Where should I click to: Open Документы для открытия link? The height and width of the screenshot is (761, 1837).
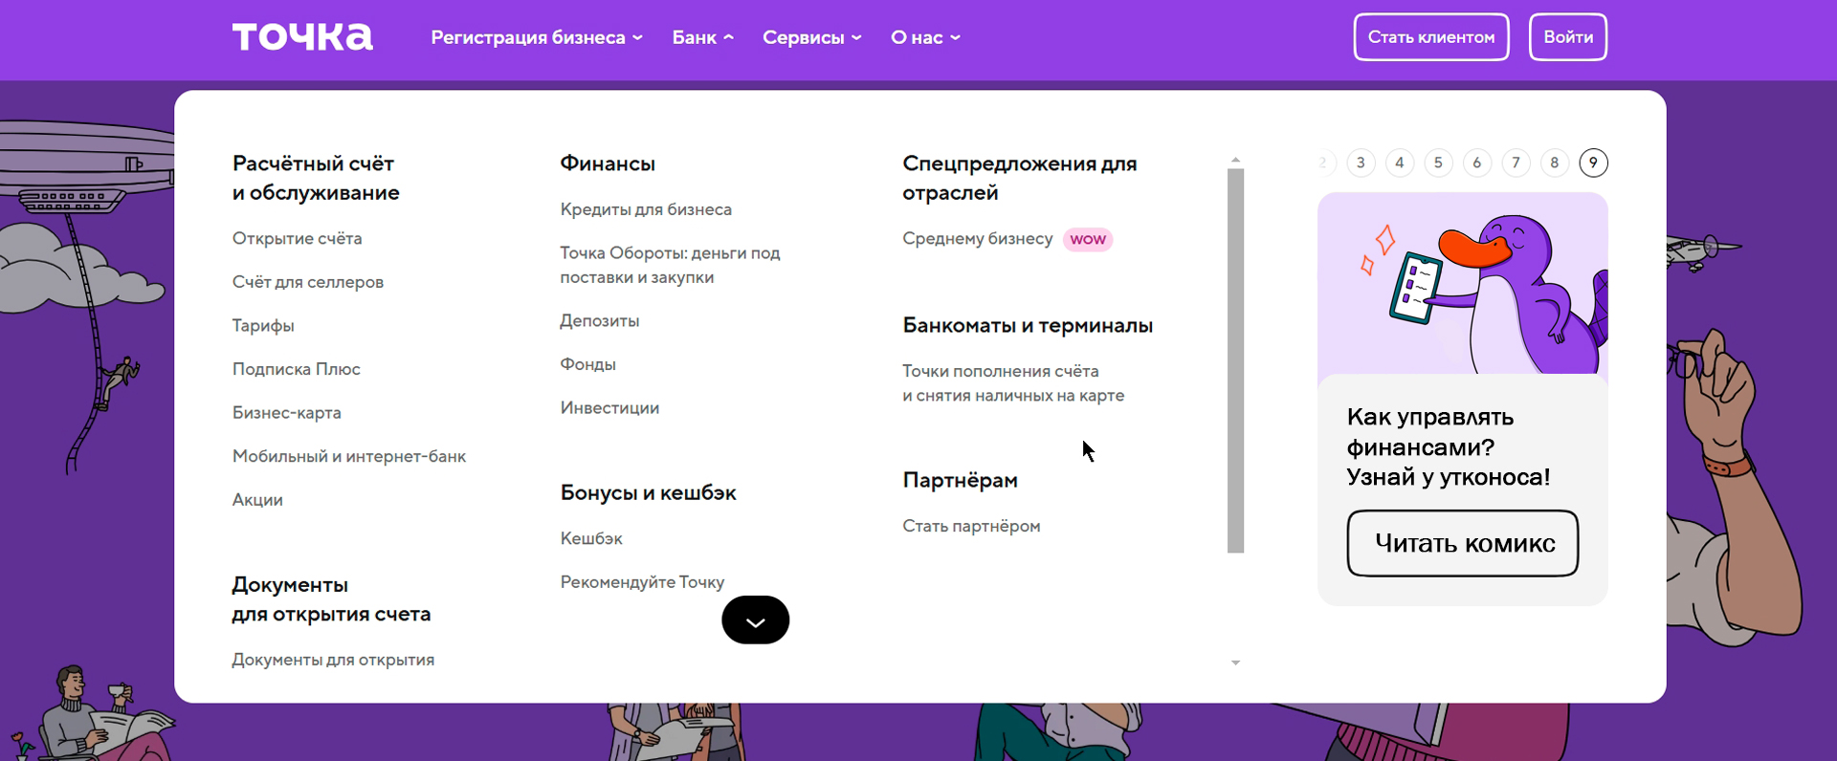(333, 660)
